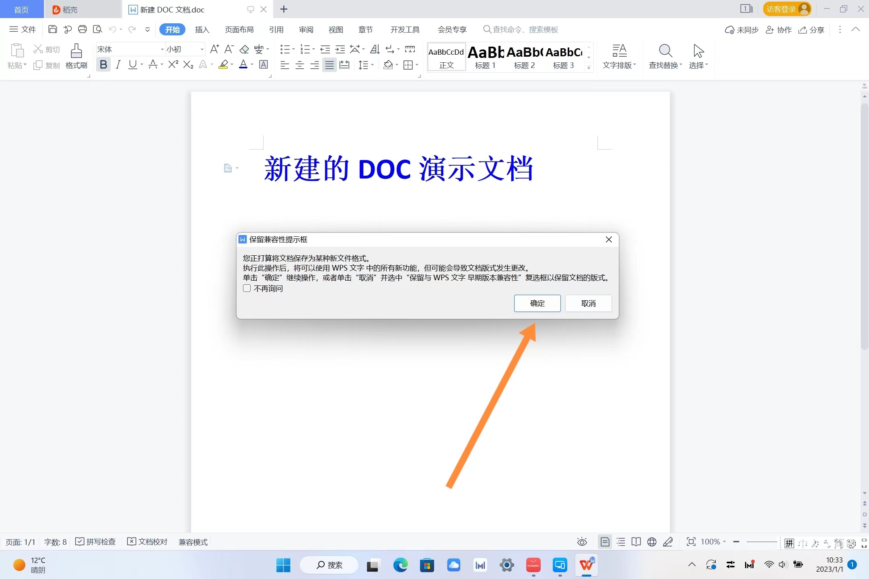The image size is (869, 579).
Task: Open the font name dropdown
Action: tap(162, 49)
